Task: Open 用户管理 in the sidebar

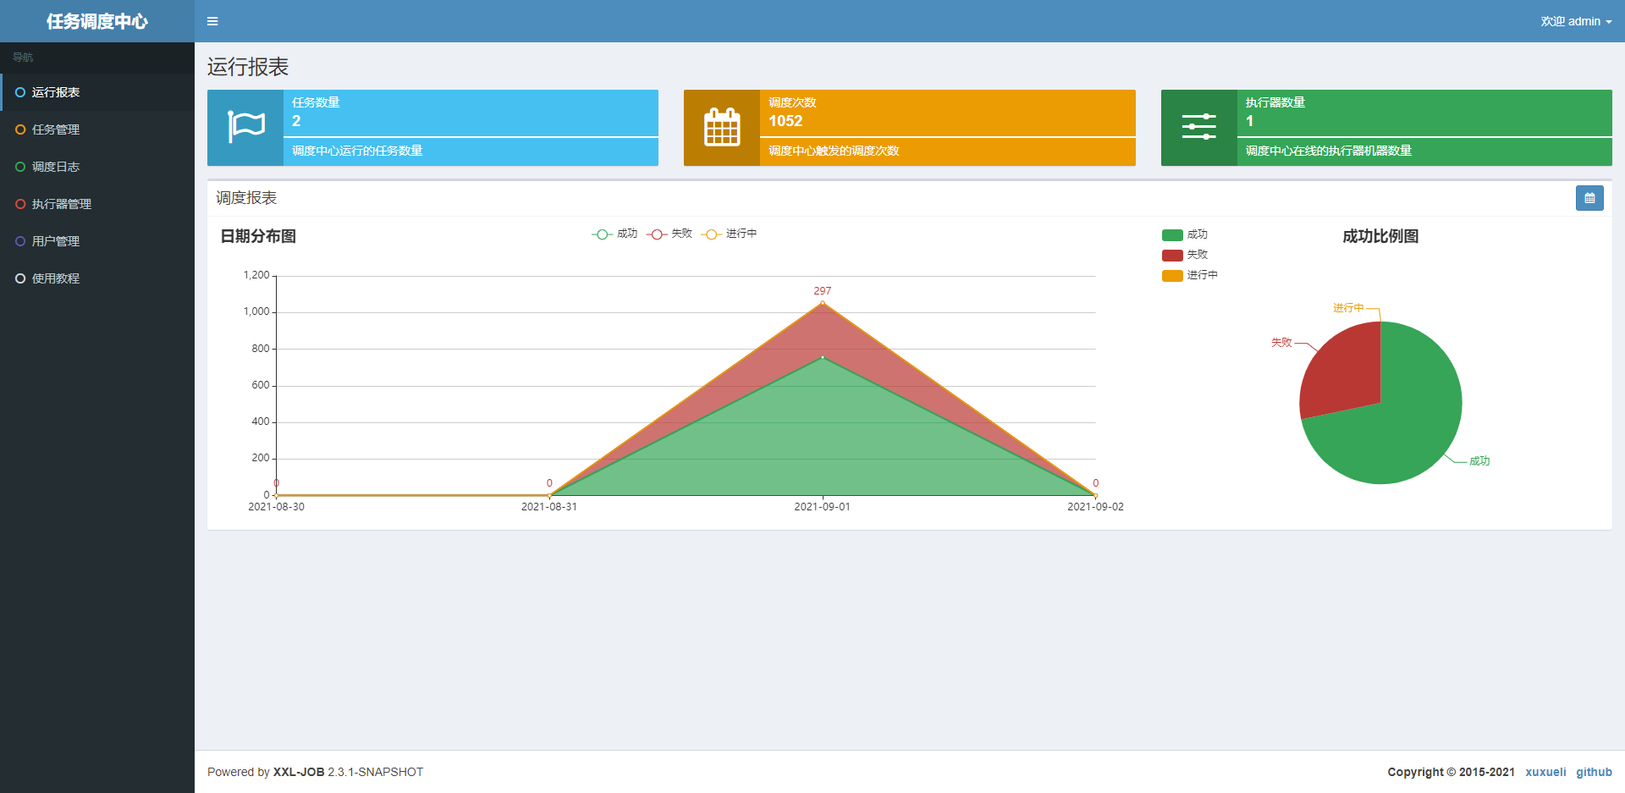Action: point(97,241)
